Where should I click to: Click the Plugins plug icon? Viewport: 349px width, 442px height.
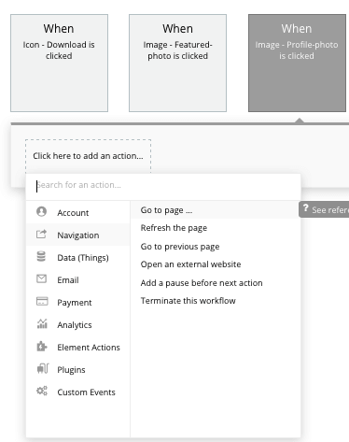coord(43,369)
